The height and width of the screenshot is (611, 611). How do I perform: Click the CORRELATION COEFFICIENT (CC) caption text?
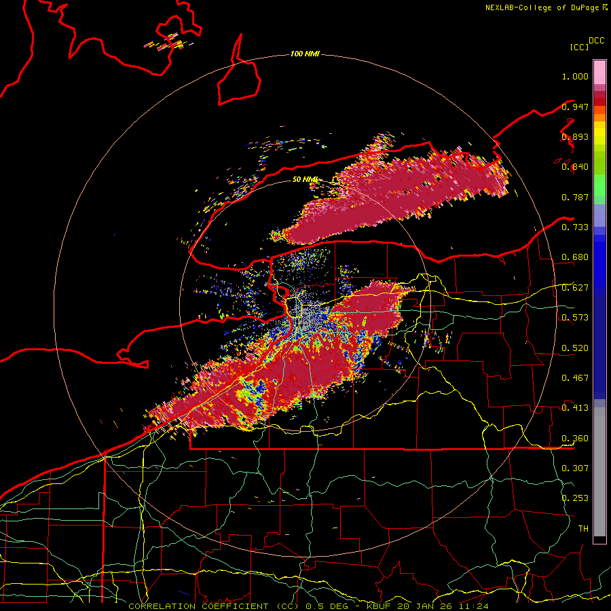(214, 606)
